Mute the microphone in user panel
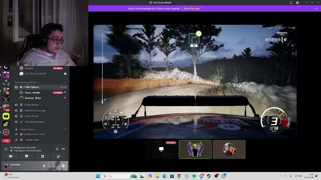321x180 pixels. tap(44, 166)
